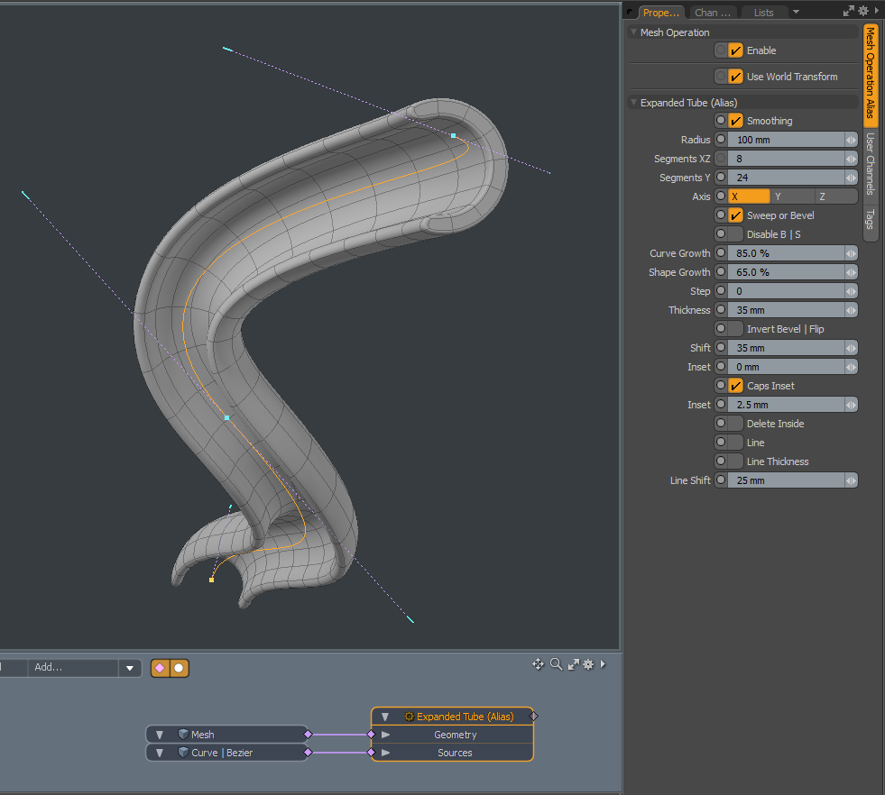Adjust the Curve Growth mini slider
885x795 pixels.
(x=849, y=252)
